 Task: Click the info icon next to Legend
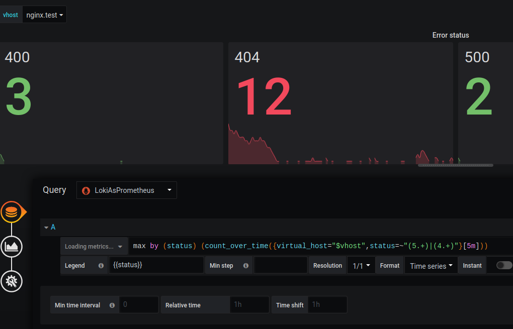101,266
